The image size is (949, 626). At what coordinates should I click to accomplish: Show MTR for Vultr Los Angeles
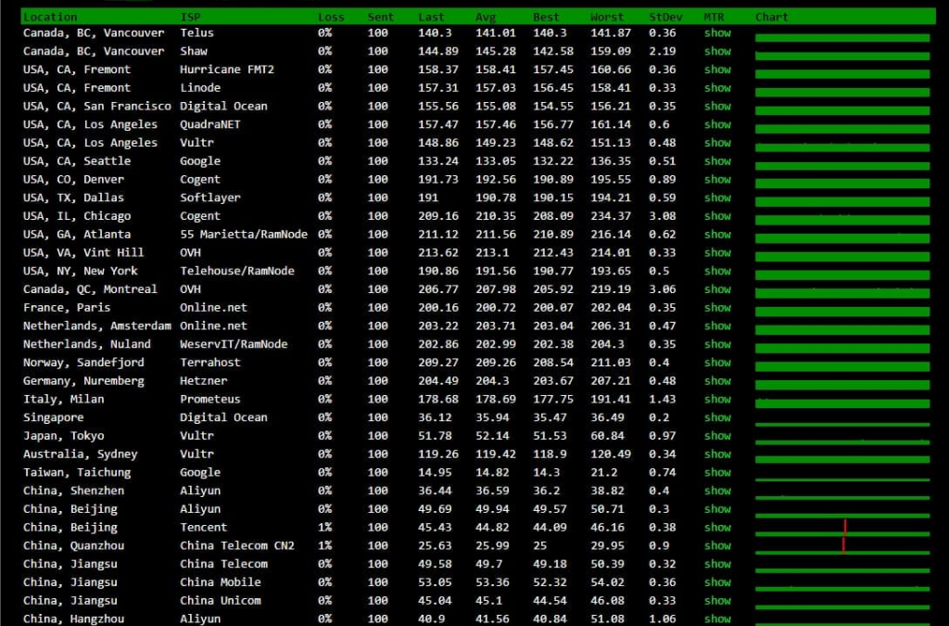click(x=717, y=143)
